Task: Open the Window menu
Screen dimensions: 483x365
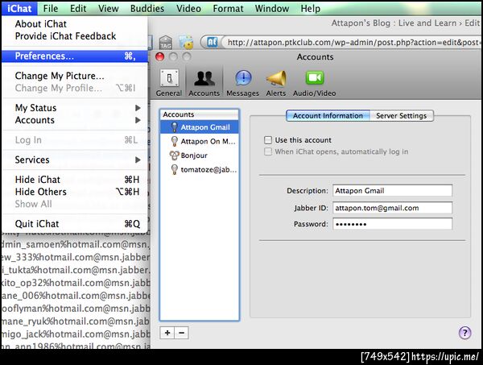Action: pos(272,8)
